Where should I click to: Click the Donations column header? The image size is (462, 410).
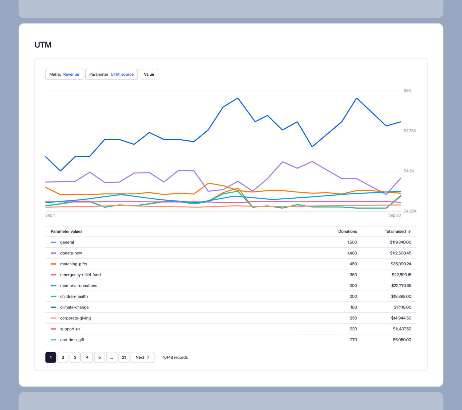347,232
